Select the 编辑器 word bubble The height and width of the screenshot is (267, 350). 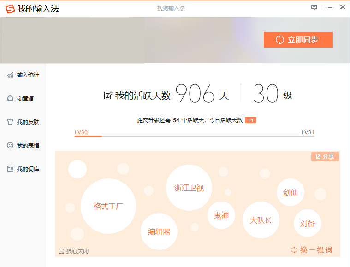click(159, 231)
